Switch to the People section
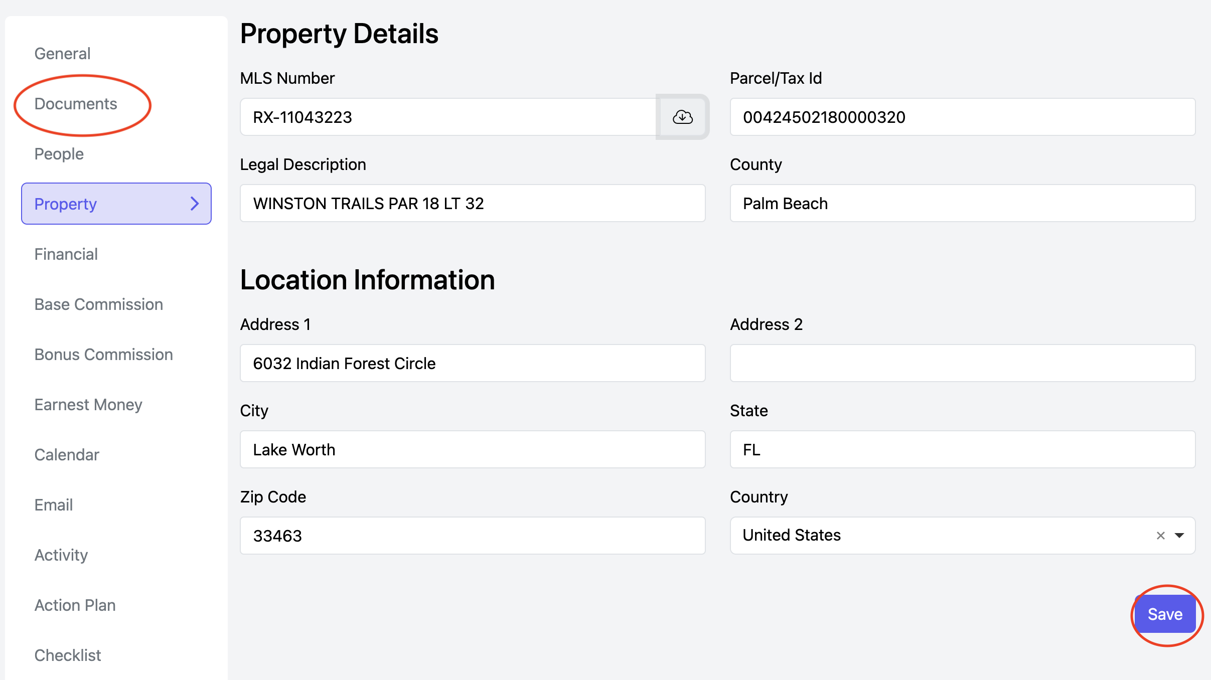Image resolution: width=1211 pixels, height=680 pixels. click(x=59, y=154)
